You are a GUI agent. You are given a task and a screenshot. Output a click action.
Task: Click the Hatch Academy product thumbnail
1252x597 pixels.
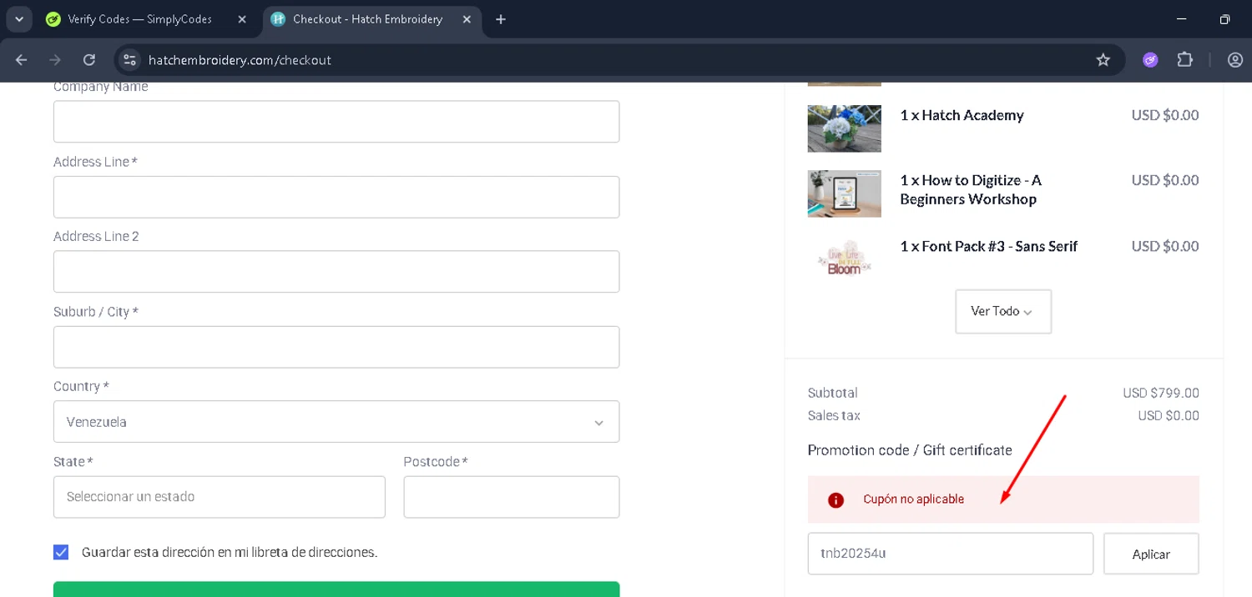[845, 128]
